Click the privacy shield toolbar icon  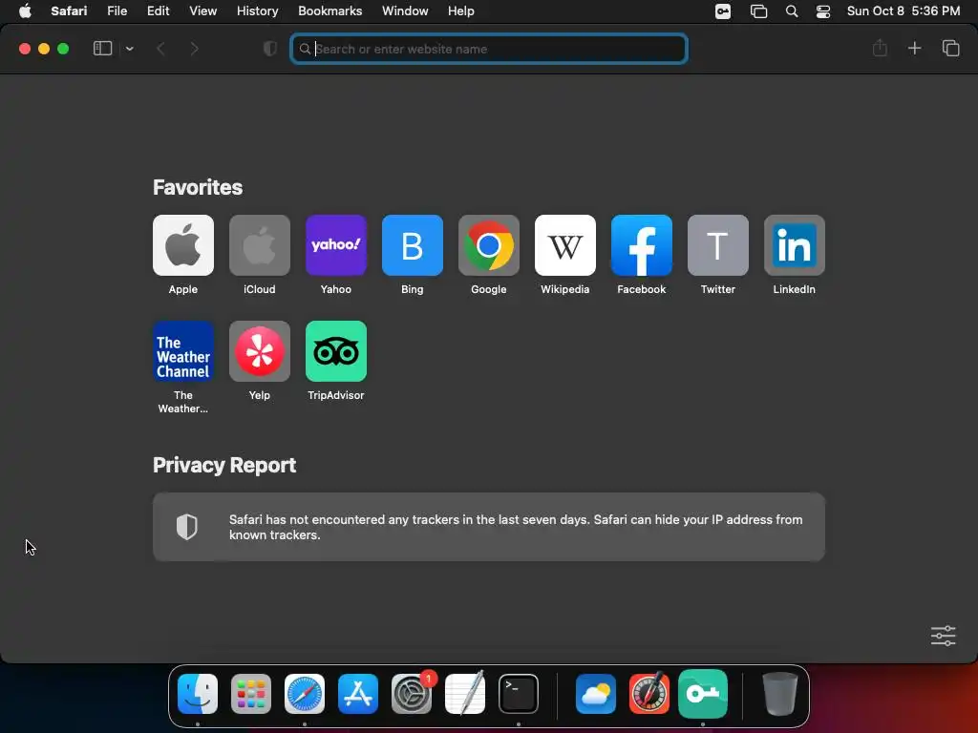(x=269, y=49)
